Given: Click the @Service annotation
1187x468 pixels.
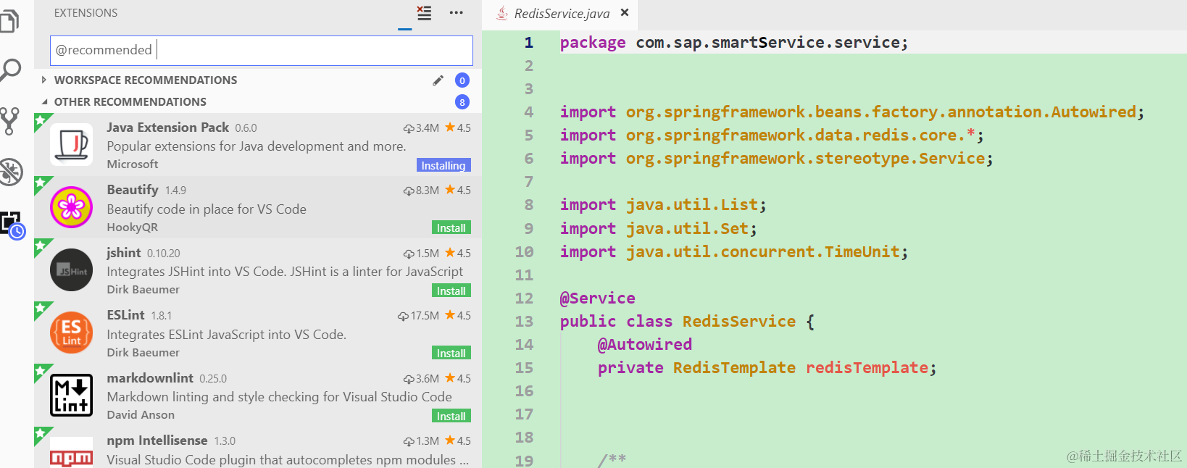Looking at the screenshot, I should click(x=598, y=298).
